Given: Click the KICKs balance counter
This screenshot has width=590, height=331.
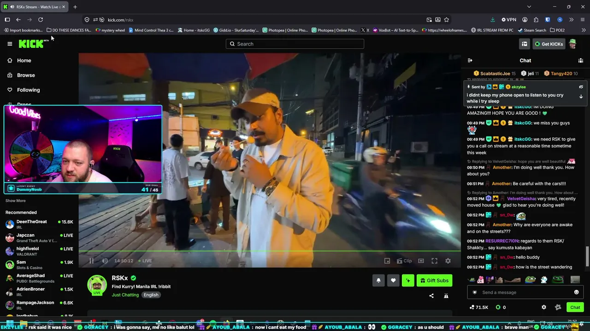Looking at the screenshot, I should point(501,307).
